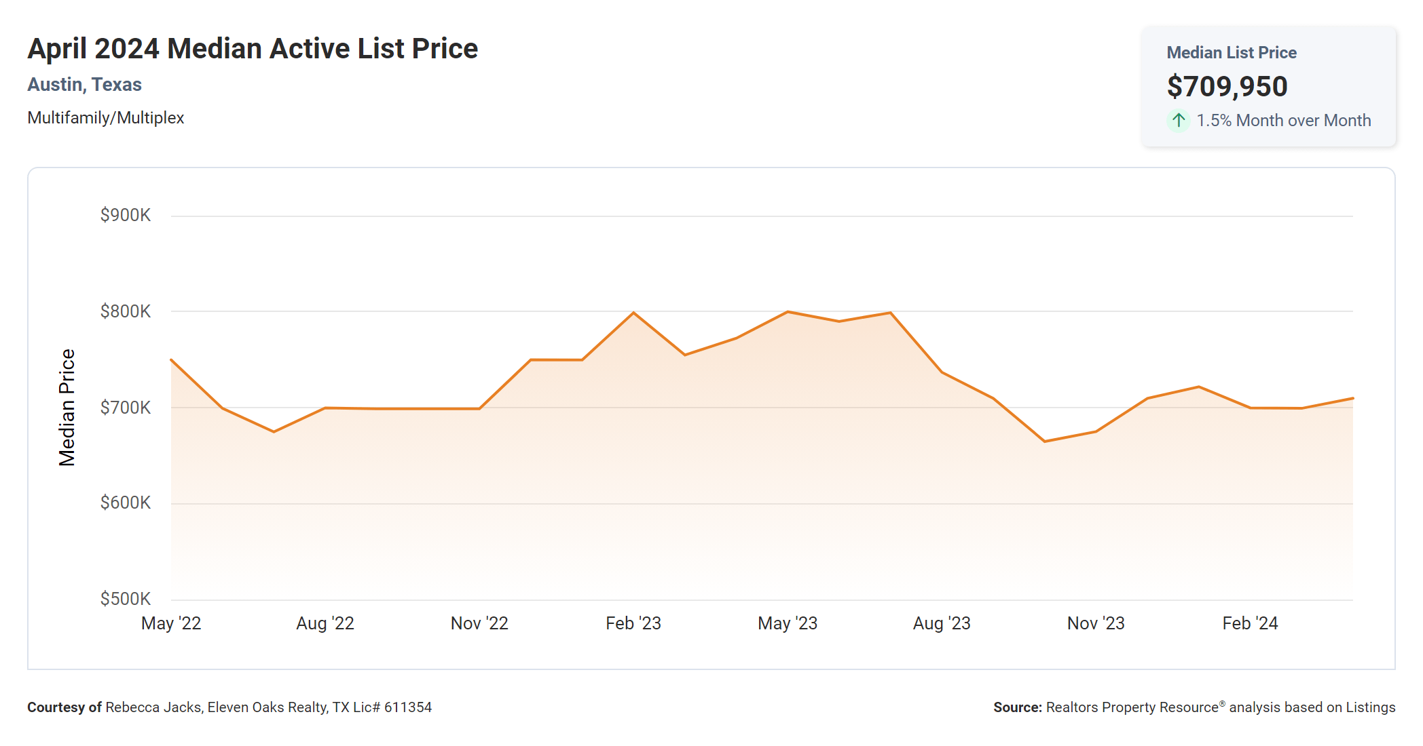
Task: Select the Feb '24 x-axis label
Action: pos(1250,623)
